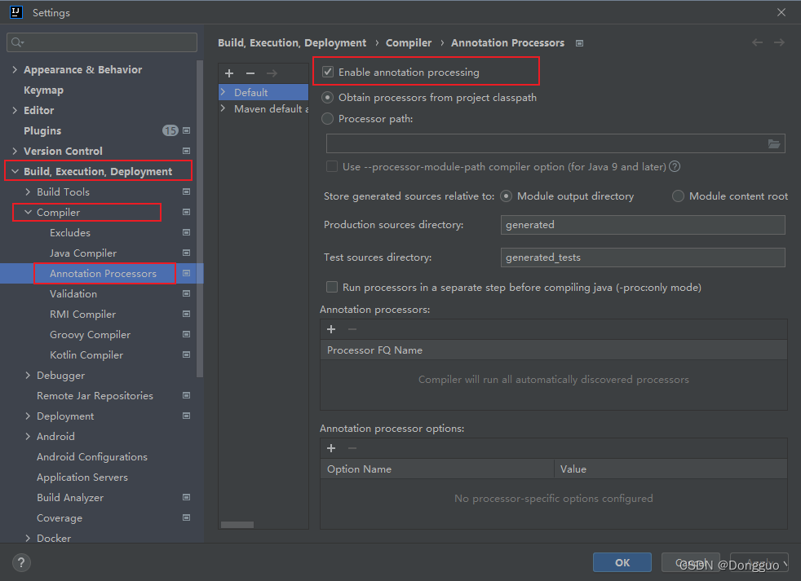Remove selected annotation profile with minus icon
801x581 pixels.
tap(250, 73)
